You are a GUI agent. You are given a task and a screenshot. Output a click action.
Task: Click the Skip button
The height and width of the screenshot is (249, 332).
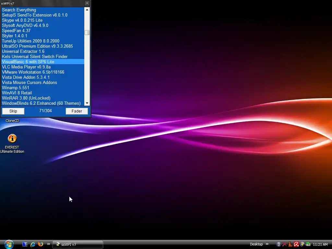click(13, 111)
